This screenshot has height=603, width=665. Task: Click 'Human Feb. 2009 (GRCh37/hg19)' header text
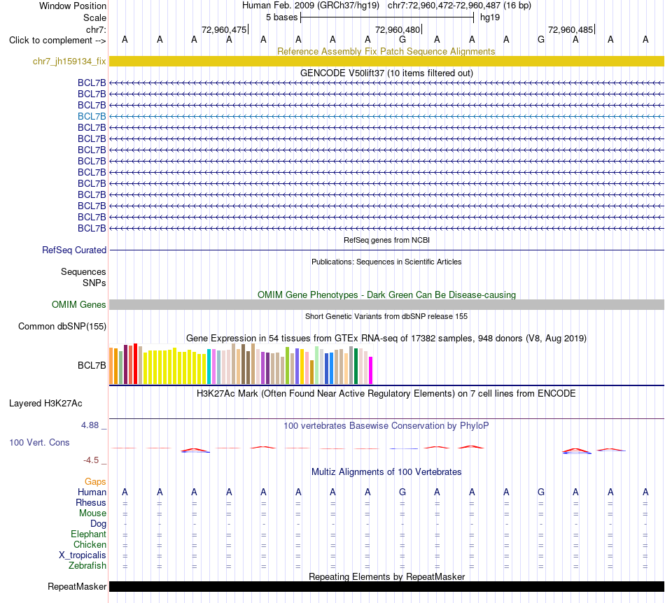(x=310, y=6)
